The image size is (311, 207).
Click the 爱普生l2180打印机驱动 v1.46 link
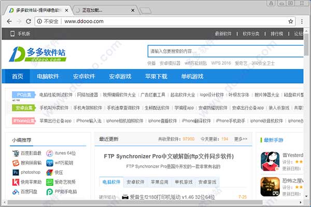[x=172, y=197]
